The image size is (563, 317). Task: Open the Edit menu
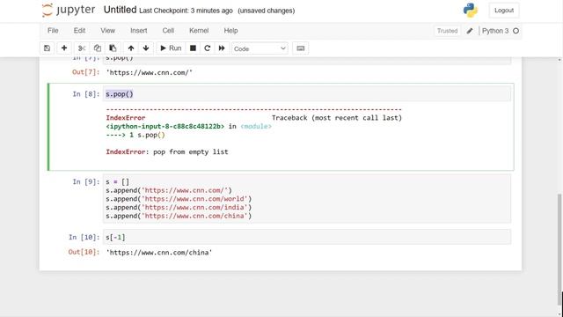point(79,31)
